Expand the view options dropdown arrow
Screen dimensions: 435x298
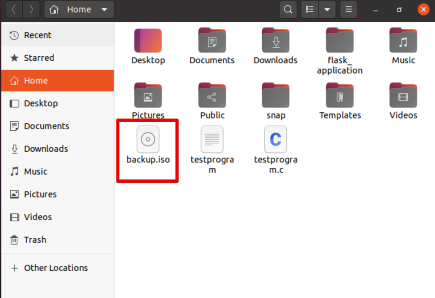[327, 9]
